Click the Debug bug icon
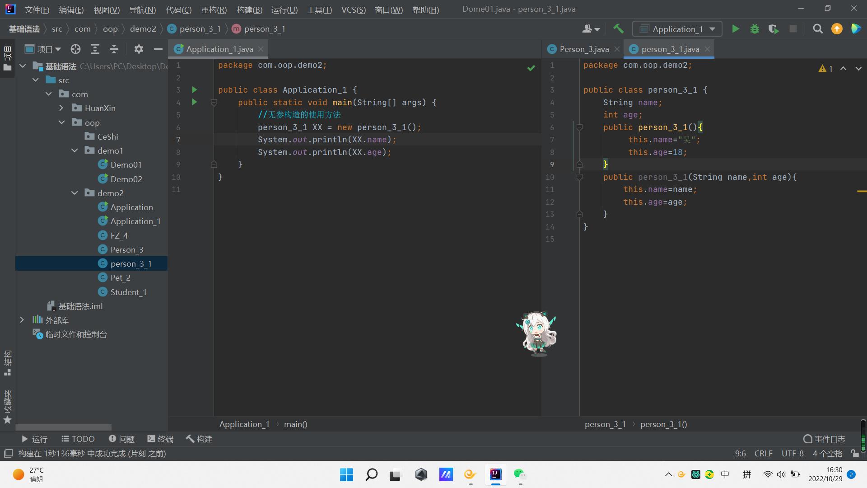This screenshot has height=488, width=867. (755, 29)
